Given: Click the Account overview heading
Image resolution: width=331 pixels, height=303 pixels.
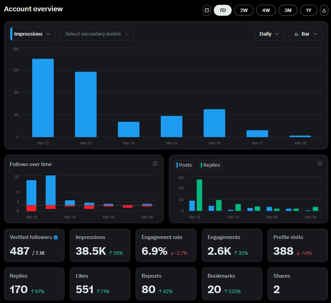Looking at the screenshot, I should 33,9.
